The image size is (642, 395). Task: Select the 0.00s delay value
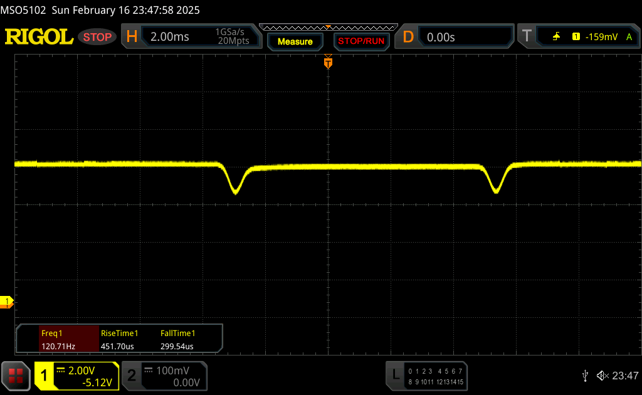(441, 37)
